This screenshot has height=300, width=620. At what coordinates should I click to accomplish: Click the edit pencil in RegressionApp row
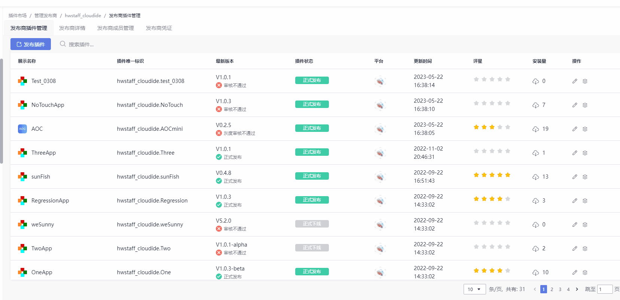pos(575,201)
